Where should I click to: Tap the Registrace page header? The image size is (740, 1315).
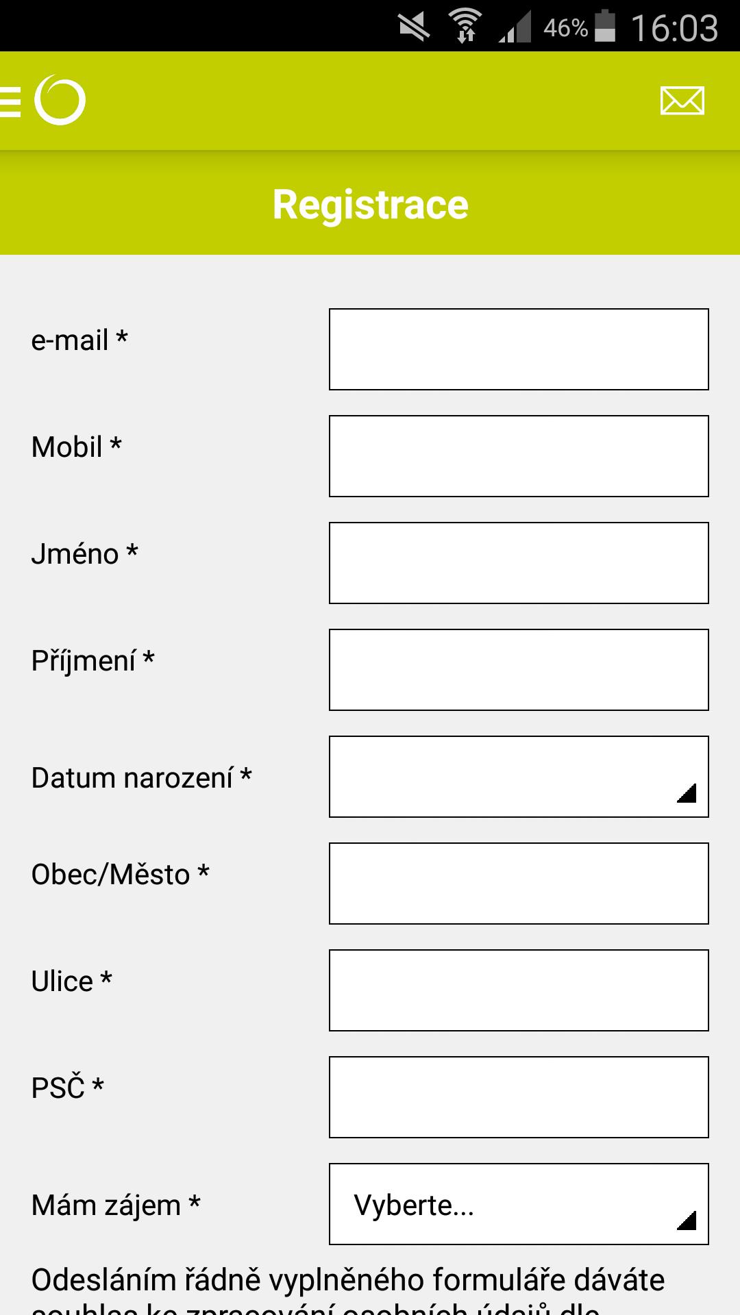(370, 204)
